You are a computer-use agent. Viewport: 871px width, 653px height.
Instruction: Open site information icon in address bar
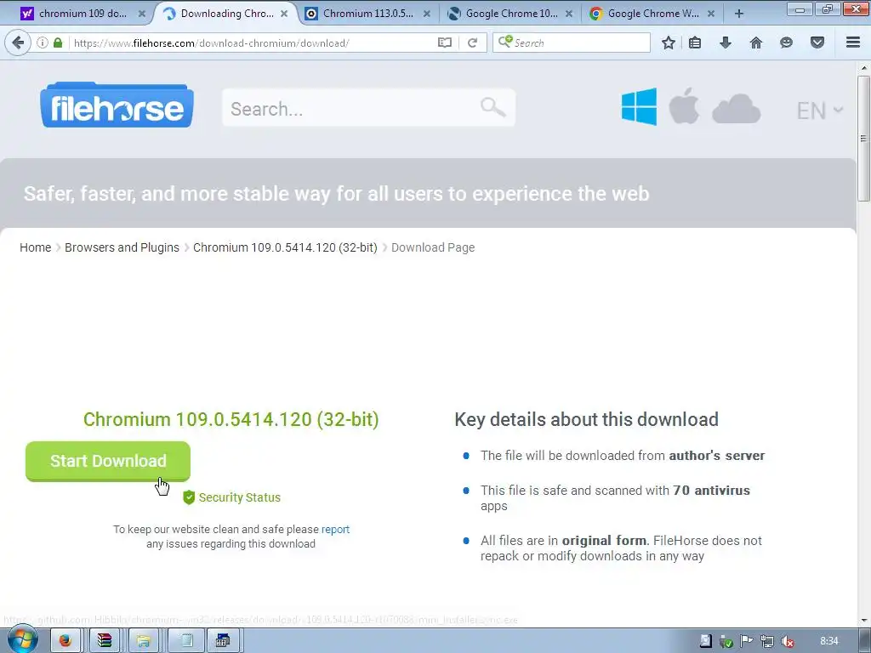point(43,43)
